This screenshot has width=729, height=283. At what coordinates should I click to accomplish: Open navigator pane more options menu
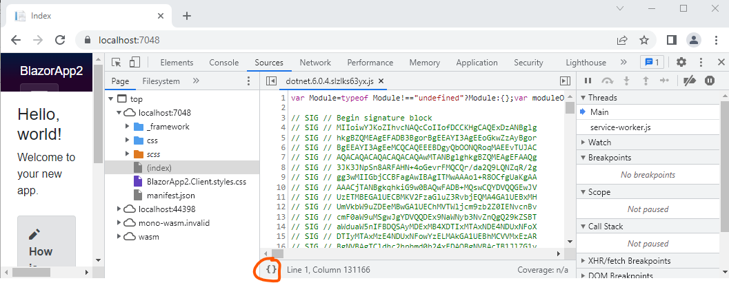click(x=248, y=81)
